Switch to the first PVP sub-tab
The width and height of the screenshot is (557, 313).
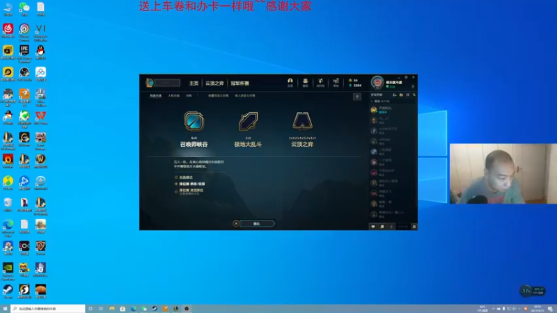[155, 95]
